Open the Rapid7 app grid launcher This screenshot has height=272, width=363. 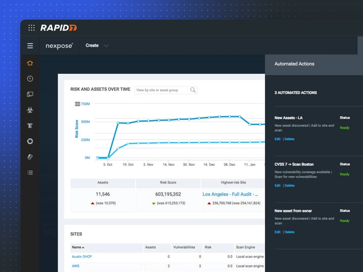(31, 28)
